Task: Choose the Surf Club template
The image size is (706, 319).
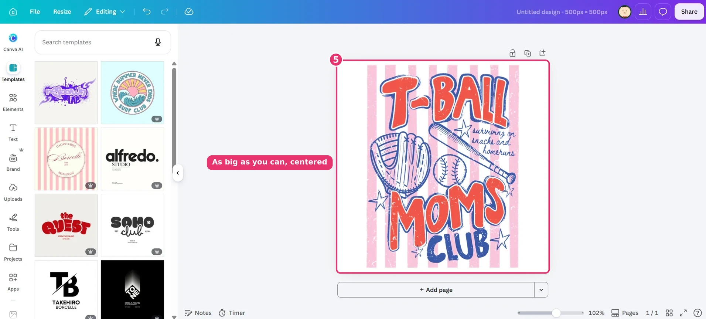Action: (132, 93)
